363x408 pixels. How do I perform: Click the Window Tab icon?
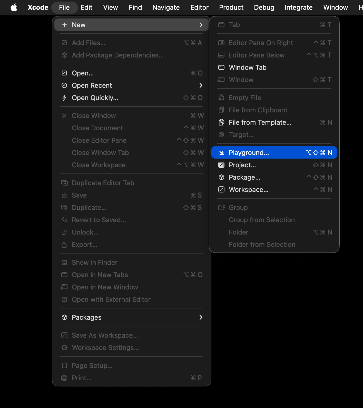[221, 67]
